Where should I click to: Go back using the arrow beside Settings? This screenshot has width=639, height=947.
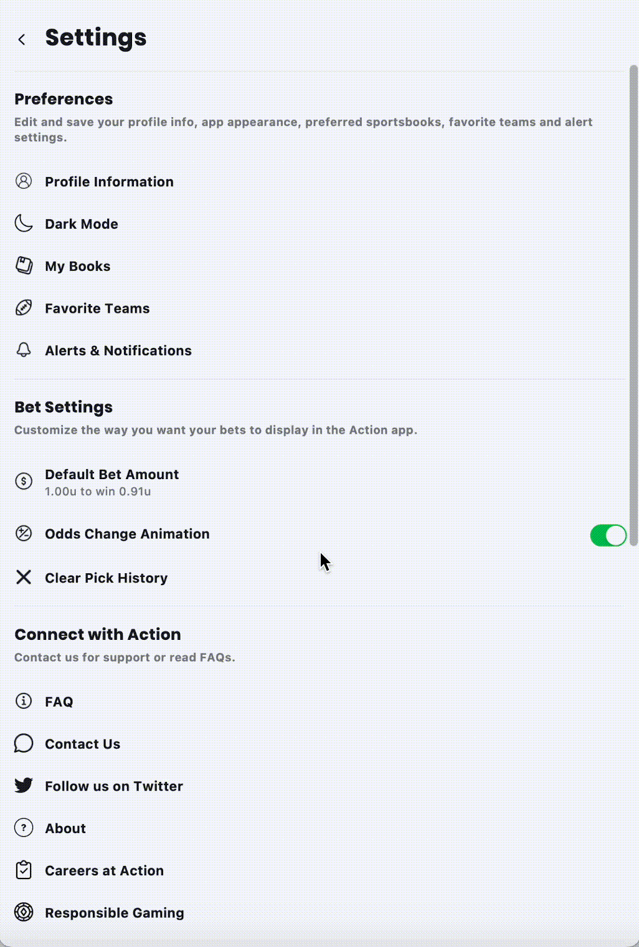(22, 39)
